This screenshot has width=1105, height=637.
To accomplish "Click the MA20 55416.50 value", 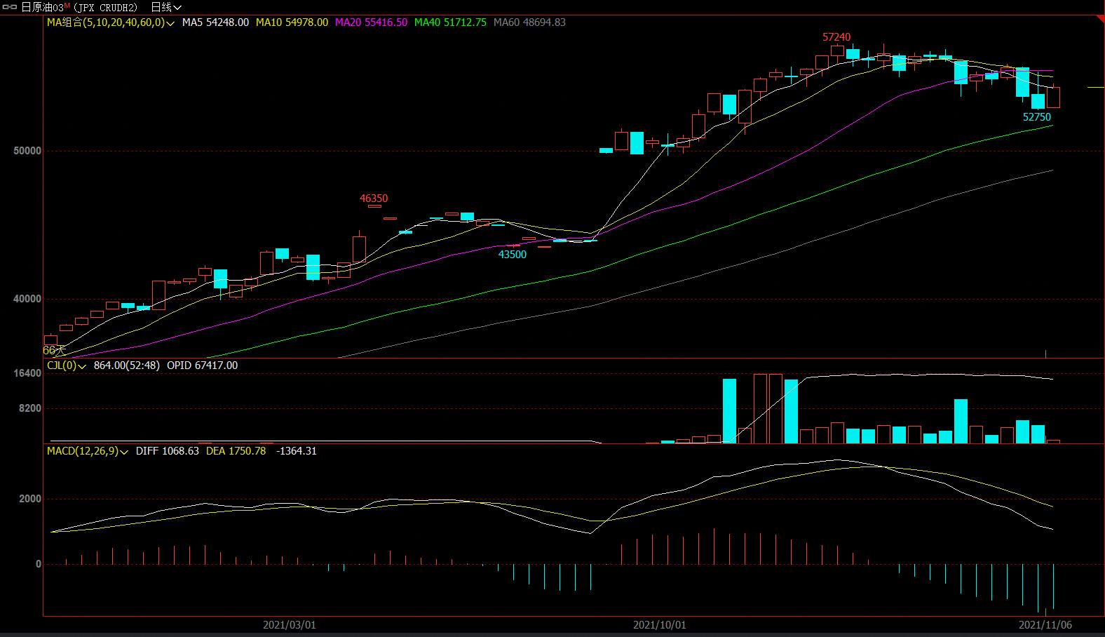I will (371, 22).
